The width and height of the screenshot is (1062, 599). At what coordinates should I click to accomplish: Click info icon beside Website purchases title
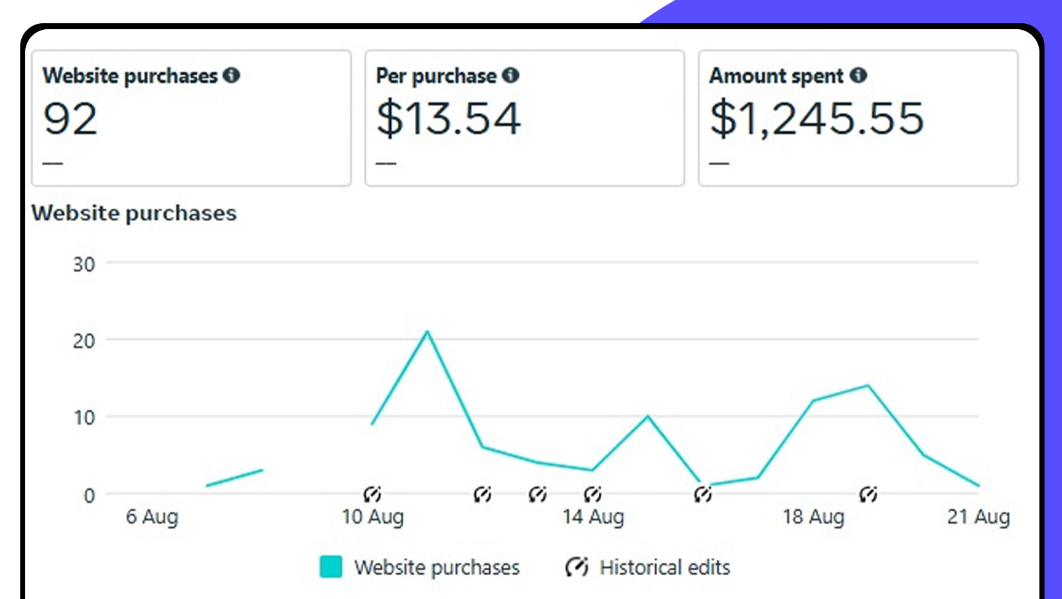[x=231, y=75]
